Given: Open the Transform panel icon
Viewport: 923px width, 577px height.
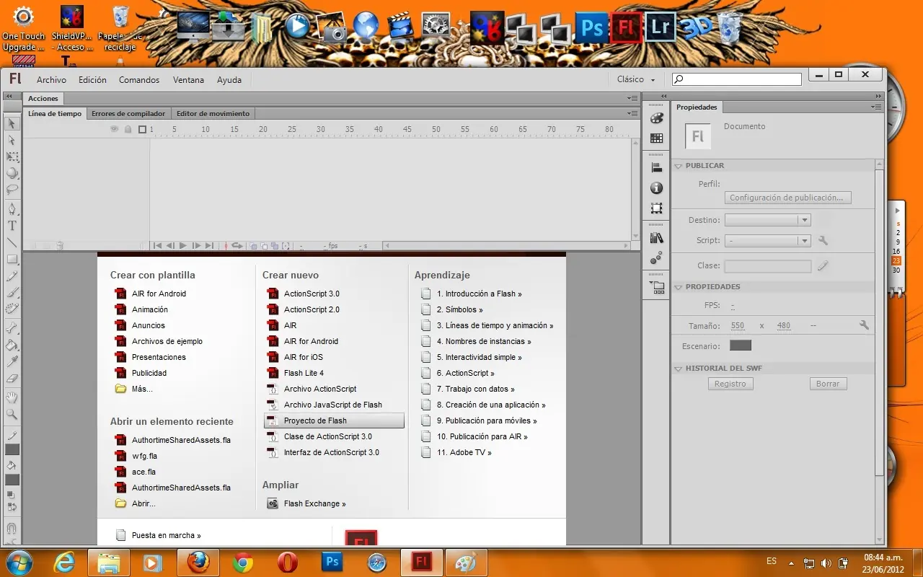Looking at the screenshot, I should click(656, 208).
